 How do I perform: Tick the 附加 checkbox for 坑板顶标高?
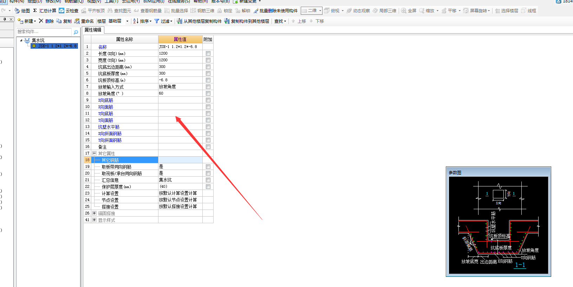tap(208, 80)
